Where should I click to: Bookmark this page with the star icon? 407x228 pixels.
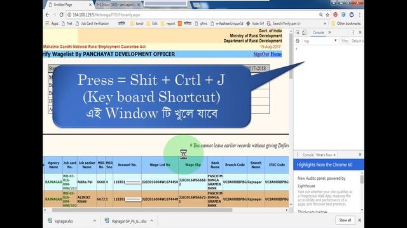328,15
